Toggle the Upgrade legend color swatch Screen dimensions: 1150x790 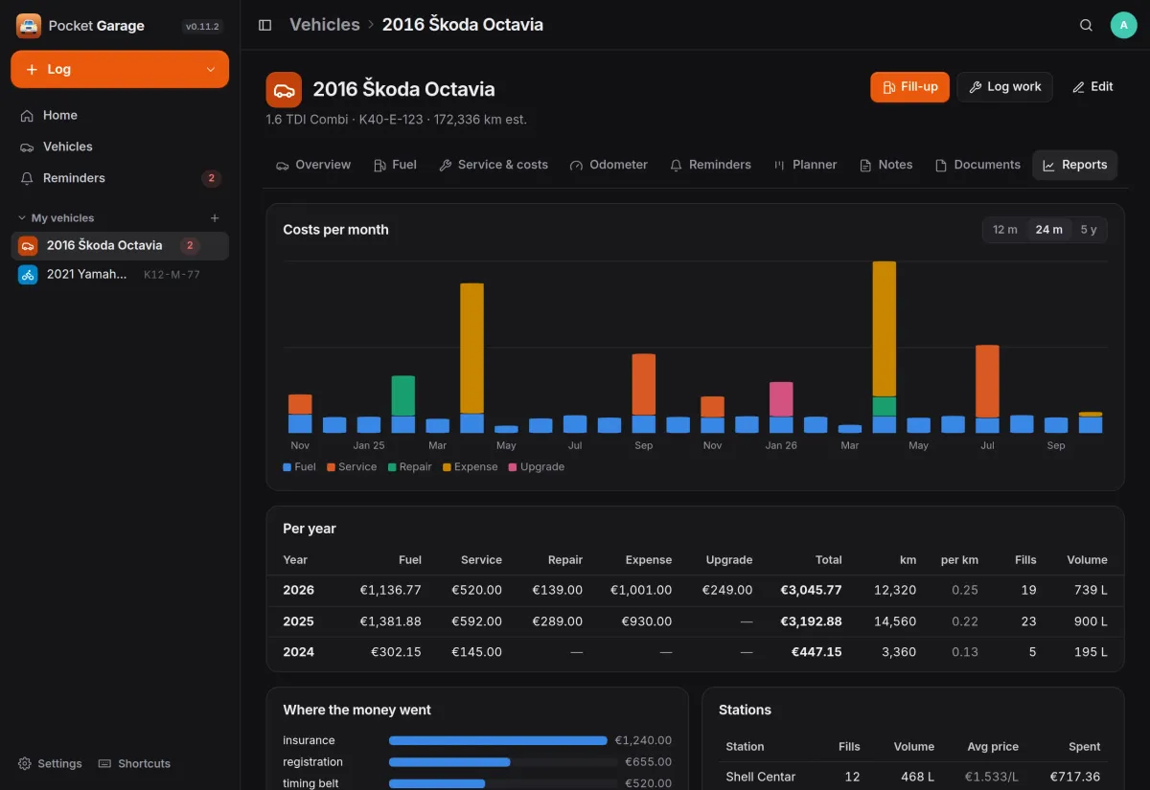pos(513,467)
